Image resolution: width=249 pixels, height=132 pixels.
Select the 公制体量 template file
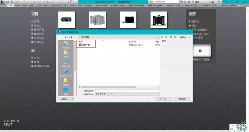tap(84, 45)
